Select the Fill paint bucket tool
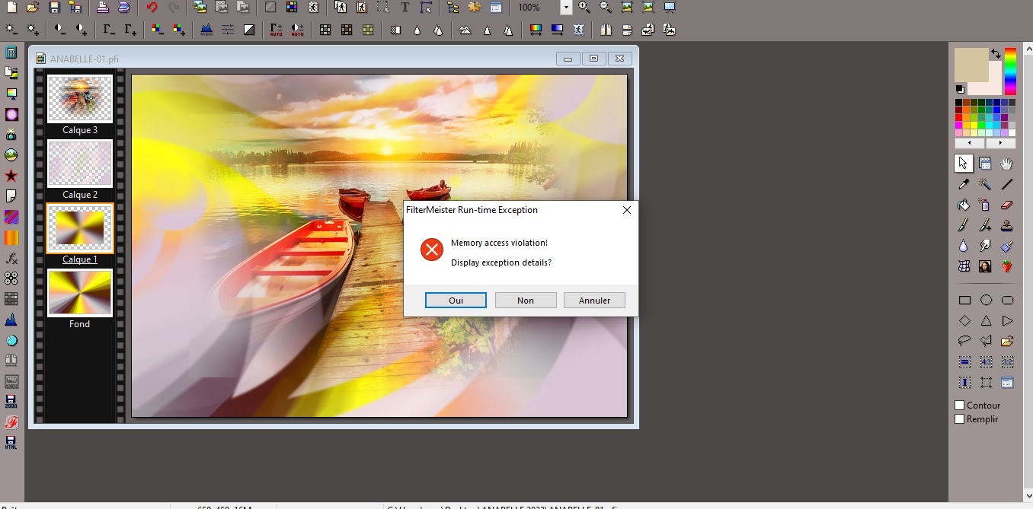Screen dimensions: 1033x509 [x=964, y=205]
